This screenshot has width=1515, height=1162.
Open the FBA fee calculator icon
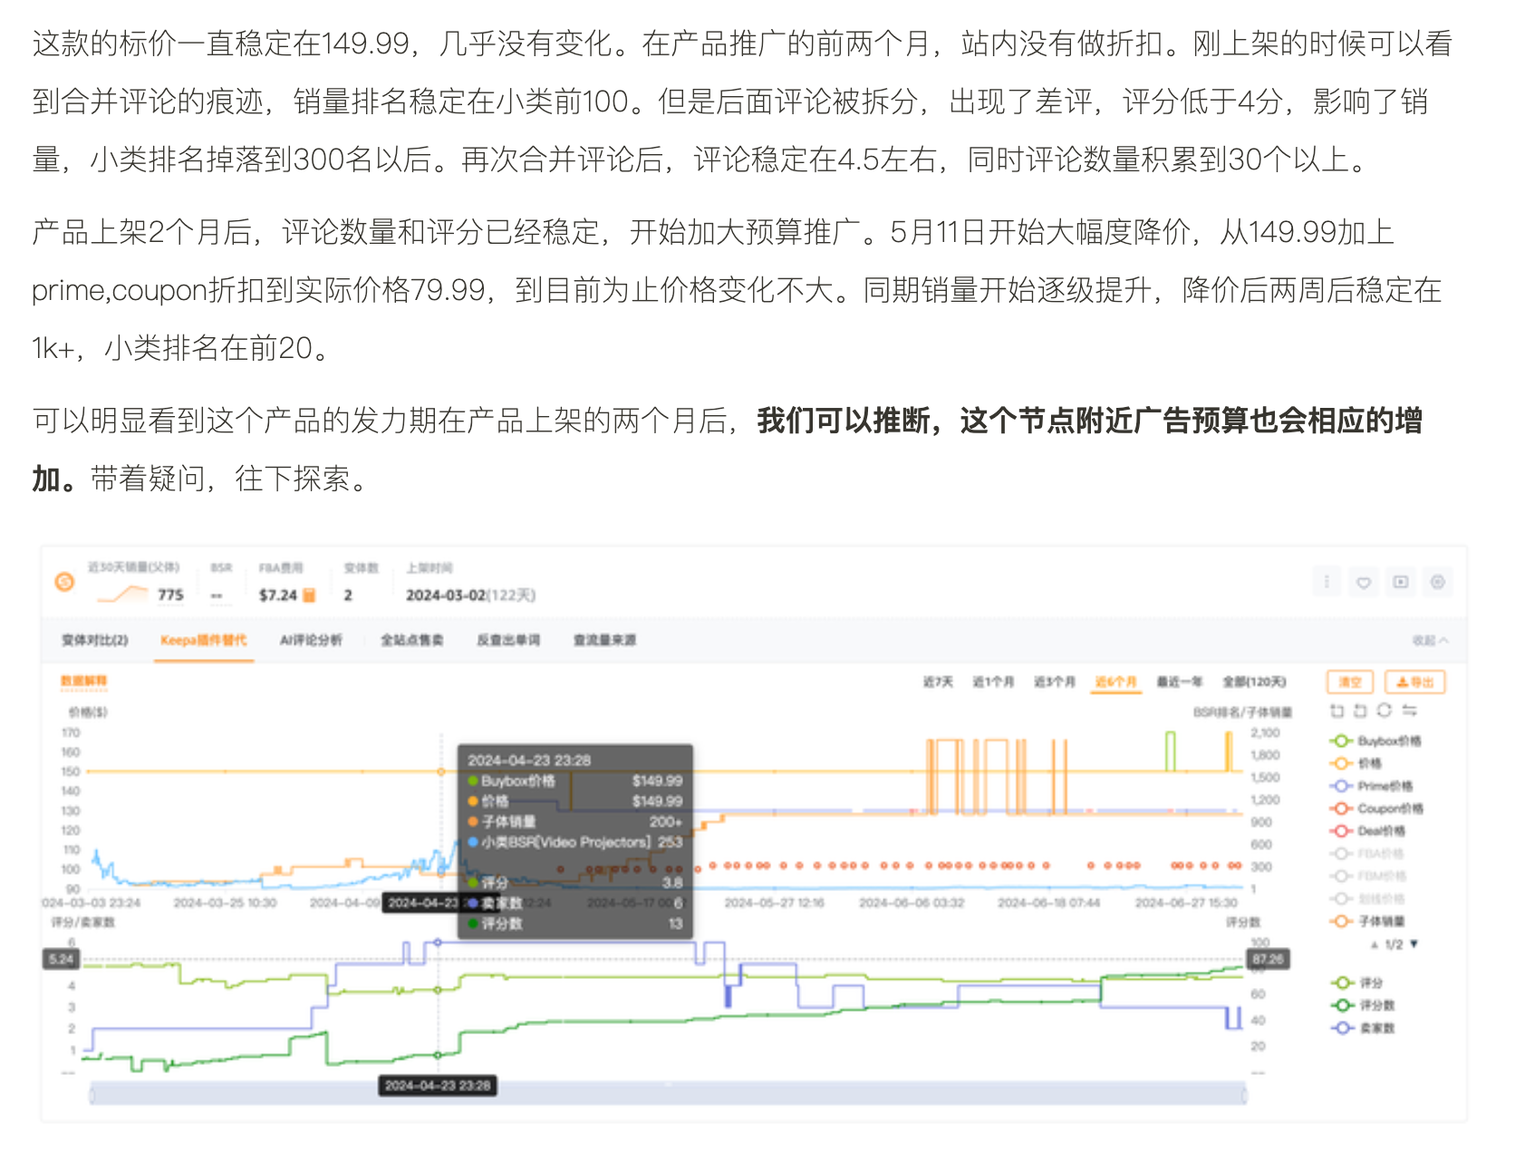pos(309,595)
